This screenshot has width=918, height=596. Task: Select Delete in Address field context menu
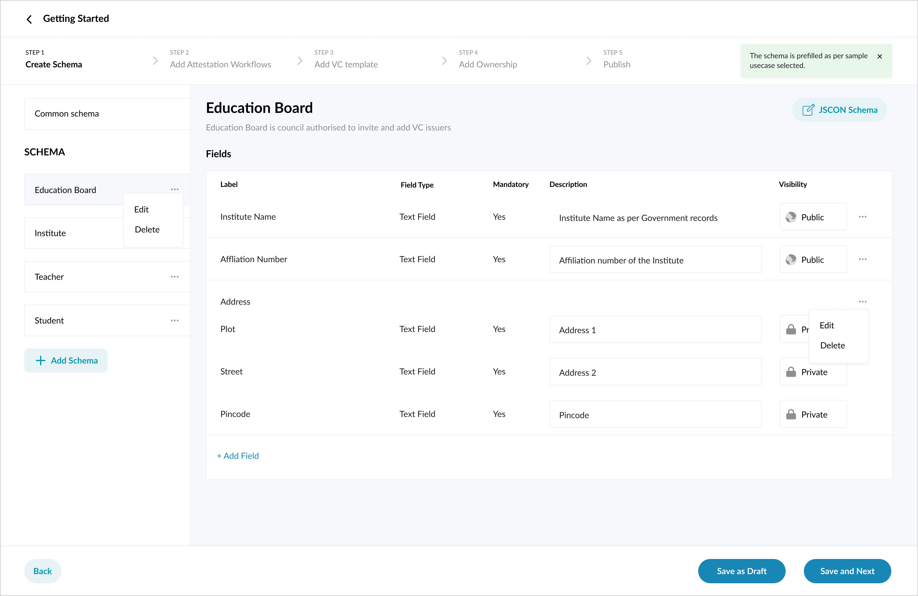click(832, 345)
